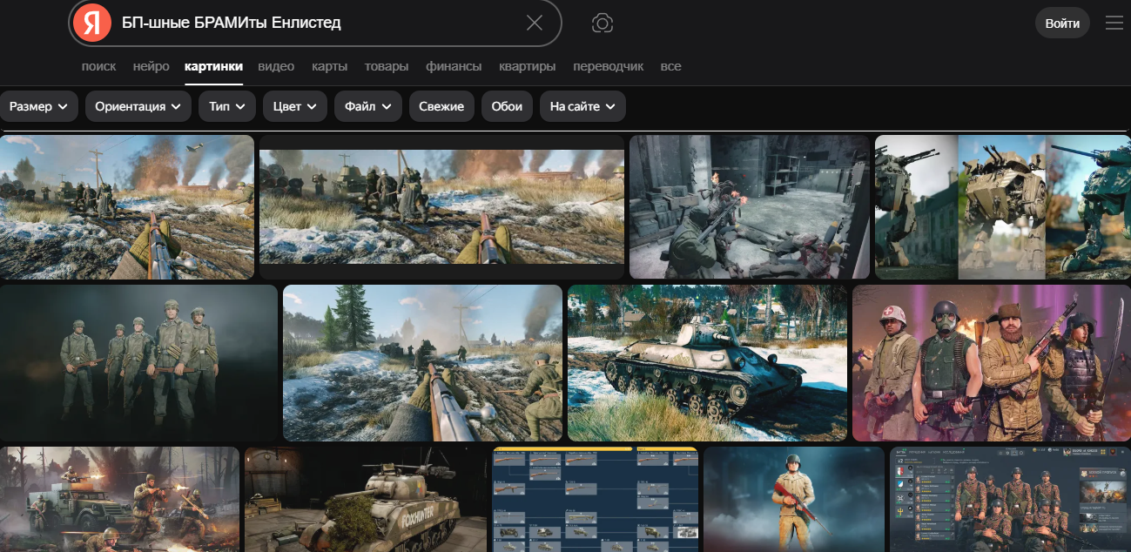Open the walking mech robots thumbnail
The image size is (1131, 552).
coord(1002,207)
